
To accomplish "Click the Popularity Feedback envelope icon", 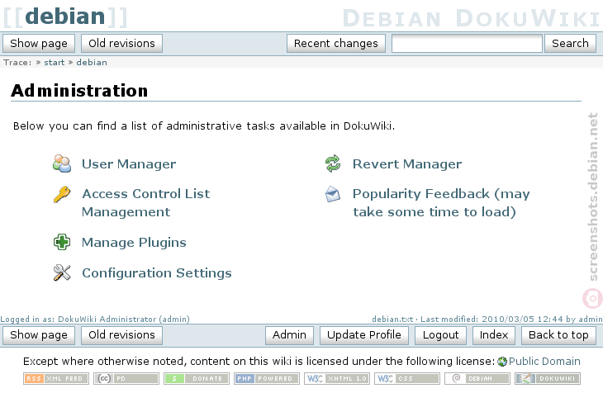I will click(333, 194).
